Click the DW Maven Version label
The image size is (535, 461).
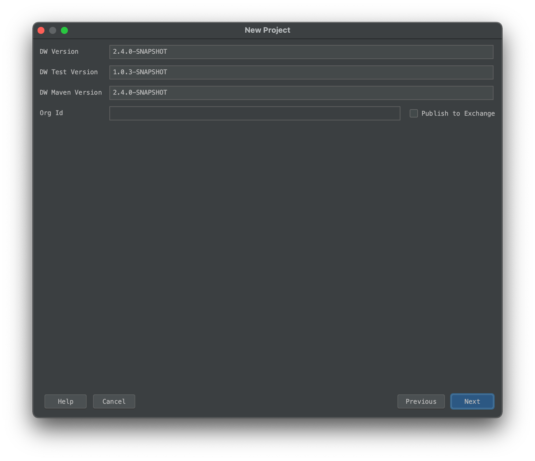point(71,92)
